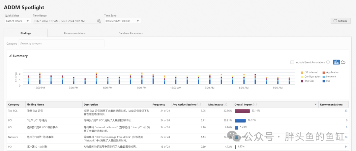Click the sort arrow in Overall Impact column
This screenshot has width=356, height=151.
[315, 105]
